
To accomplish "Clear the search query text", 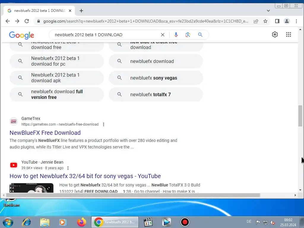I will tap(163, 35).
